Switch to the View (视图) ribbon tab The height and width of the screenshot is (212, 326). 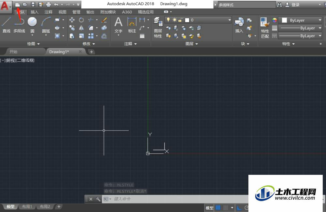62,12
